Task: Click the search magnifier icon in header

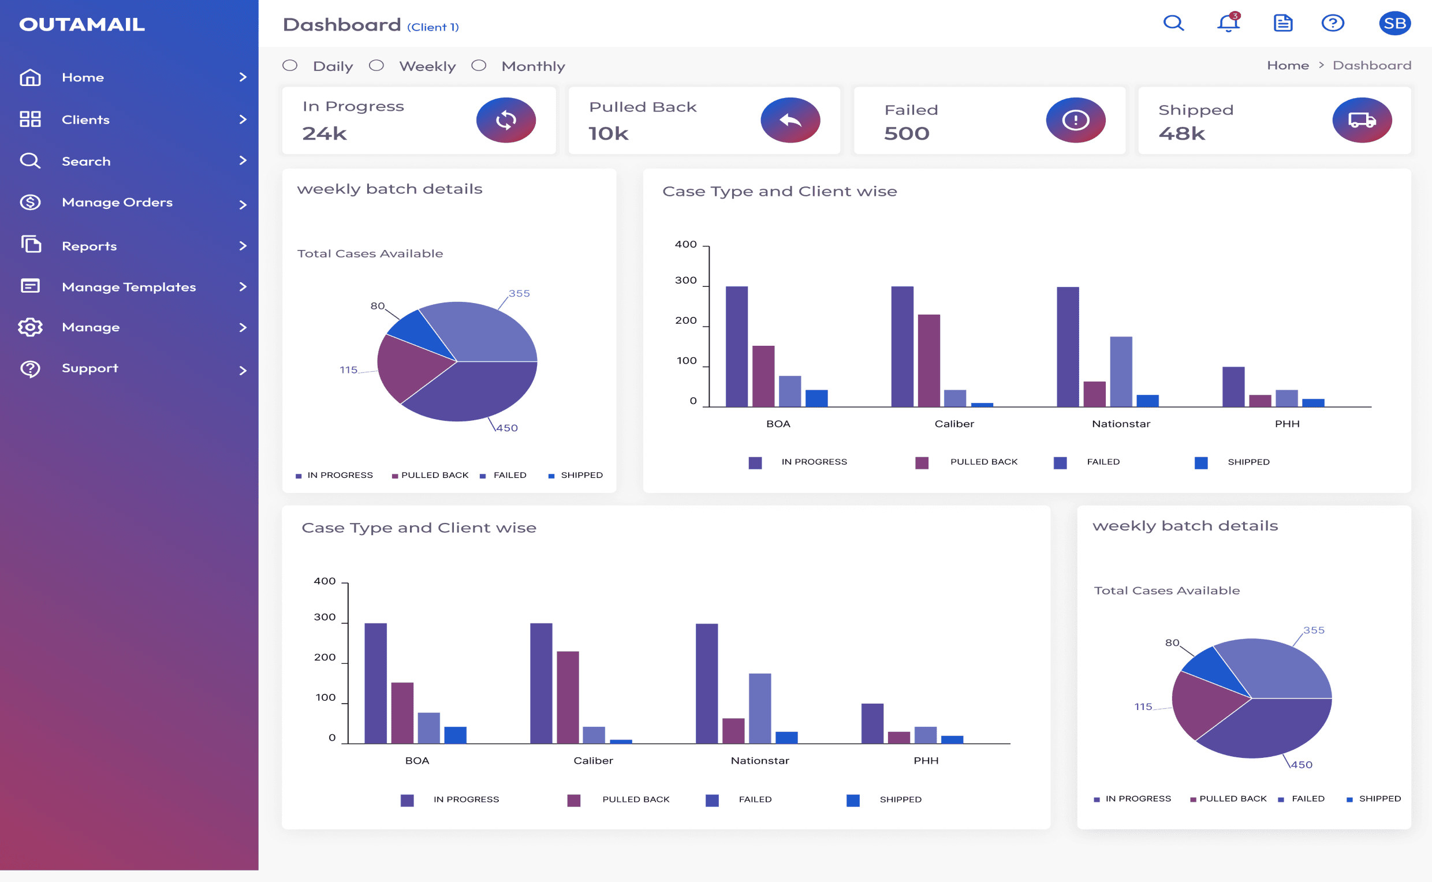Action: pos(1173,23)
